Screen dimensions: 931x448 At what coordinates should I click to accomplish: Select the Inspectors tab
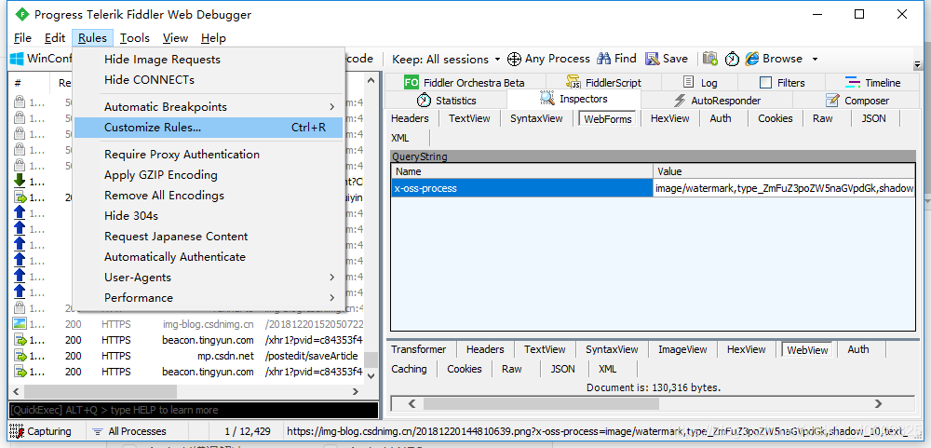pos(574,100)
